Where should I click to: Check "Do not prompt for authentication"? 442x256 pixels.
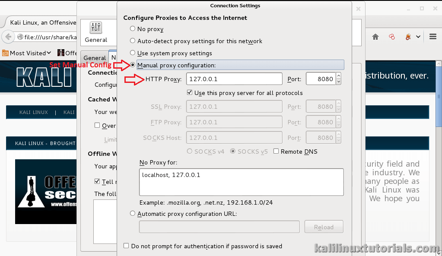(126, 246)
